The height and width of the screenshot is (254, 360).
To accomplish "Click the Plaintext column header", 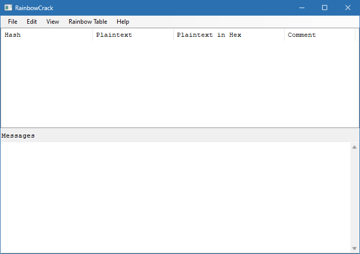I will 133,35.
